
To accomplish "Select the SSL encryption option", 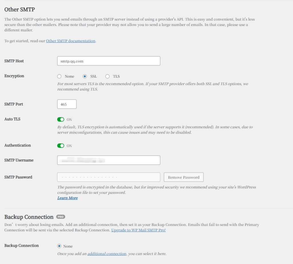I will pos(85,76).
